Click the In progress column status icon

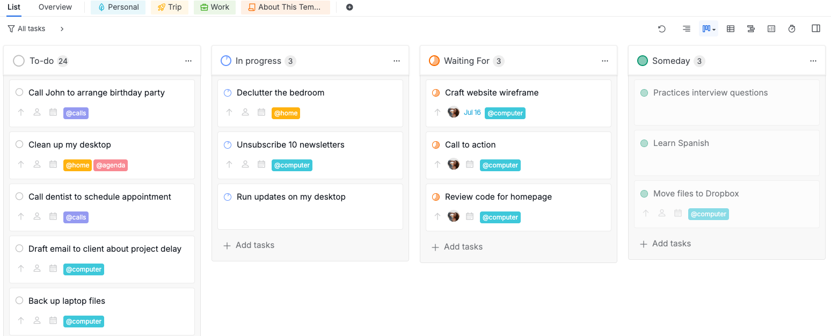coord(226,61)
